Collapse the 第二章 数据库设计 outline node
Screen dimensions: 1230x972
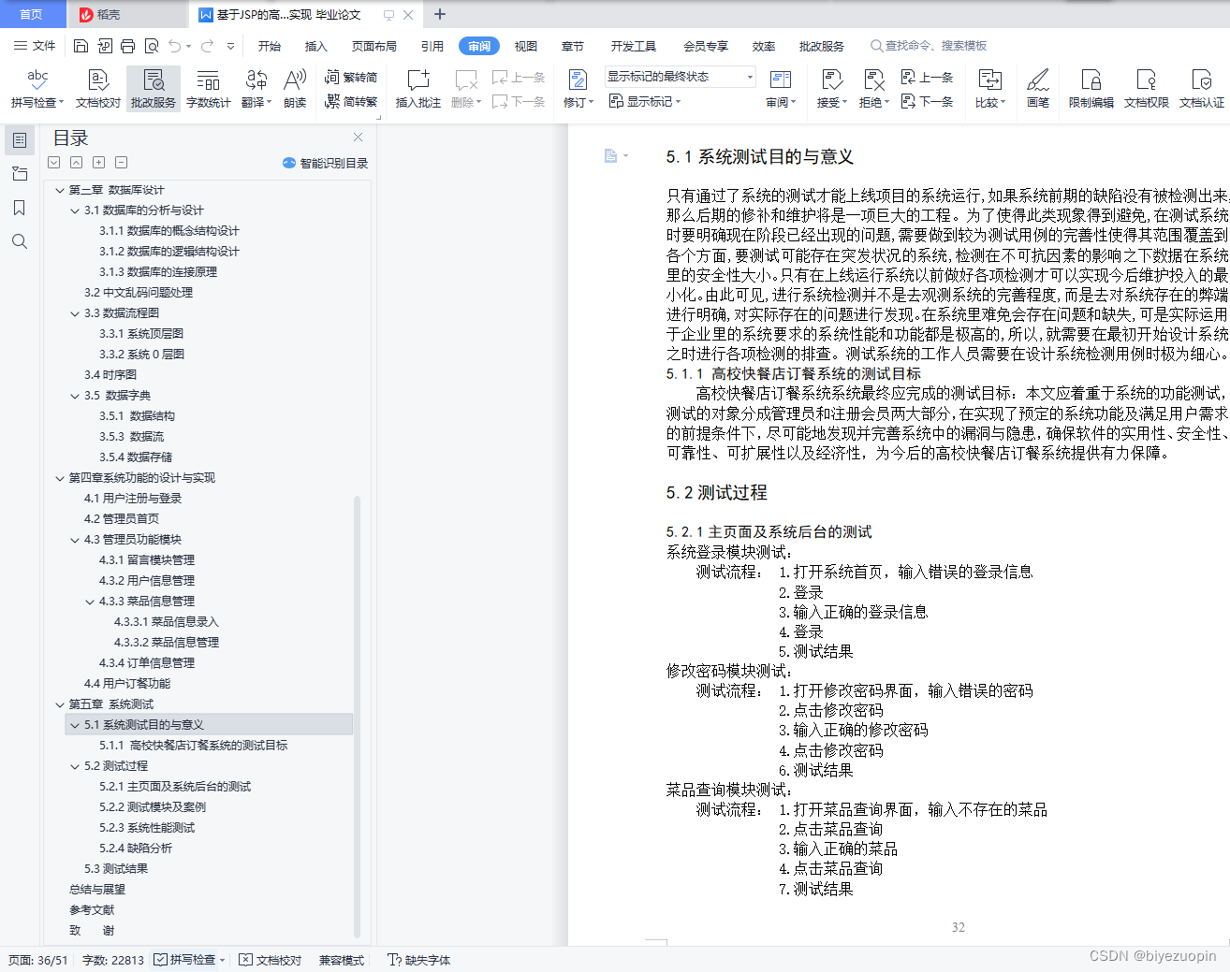60,190
